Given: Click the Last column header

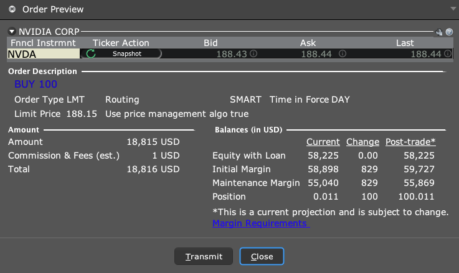Looking at the screenshot, I should tap(405, 43).
